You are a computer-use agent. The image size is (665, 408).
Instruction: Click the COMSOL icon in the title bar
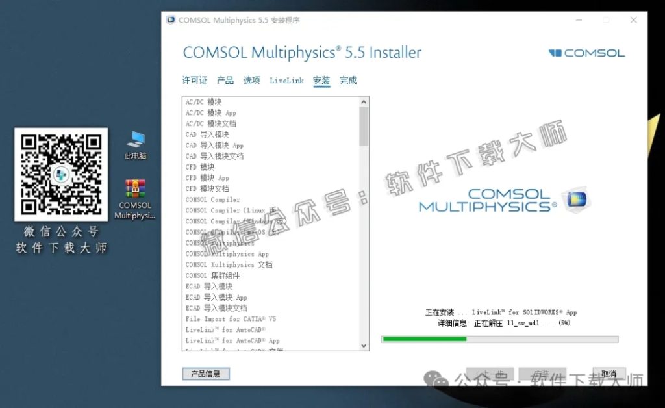pyautogui.click(x=170, y=19)
